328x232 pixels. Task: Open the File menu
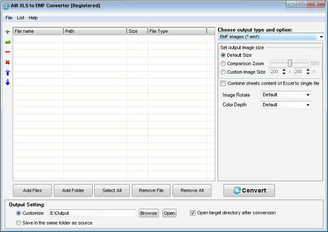[x=9, y=18]
